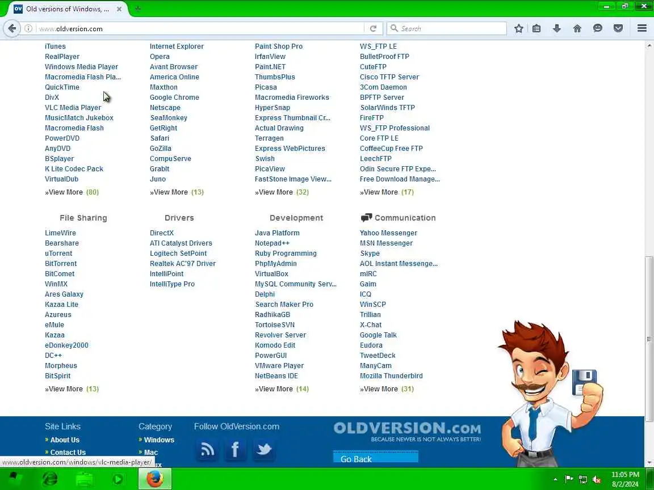Open Internet Explorer from taskbar

pyautogui.click(x=50, y=479)
